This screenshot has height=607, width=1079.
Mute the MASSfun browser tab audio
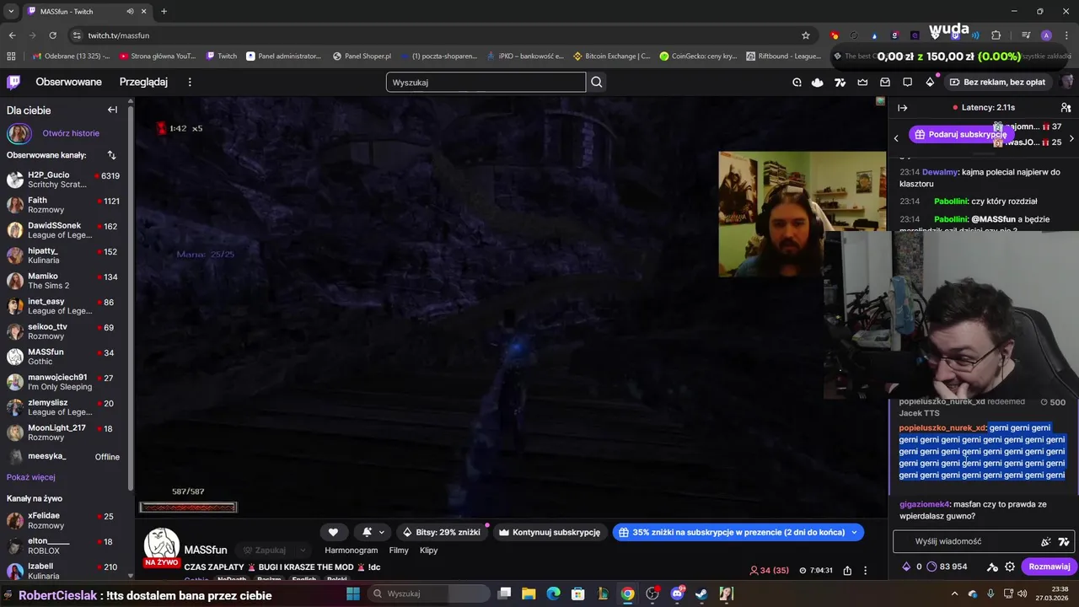pyautogui.click(x=131, y=11)
